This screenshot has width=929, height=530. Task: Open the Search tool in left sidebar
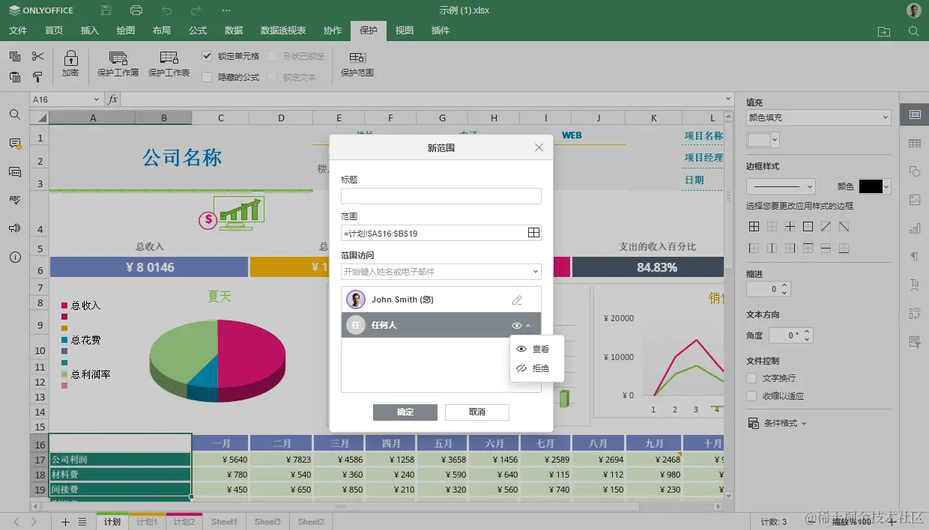15,115
